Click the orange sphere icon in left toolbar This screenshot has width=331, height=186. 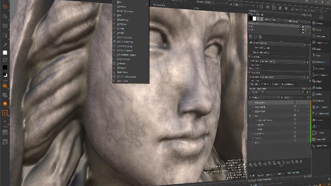5,104
